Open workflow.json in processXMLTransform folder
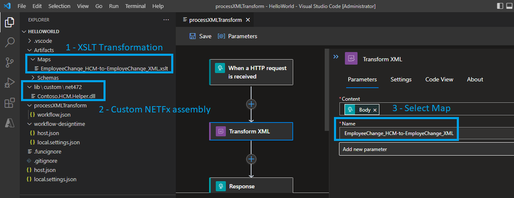 click(x=54, y=115)
